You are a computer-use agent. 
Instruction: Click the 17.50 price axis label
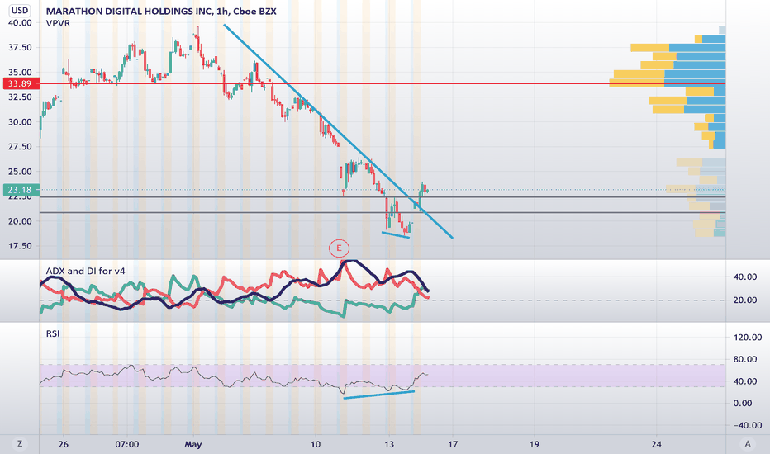(20, 246)
